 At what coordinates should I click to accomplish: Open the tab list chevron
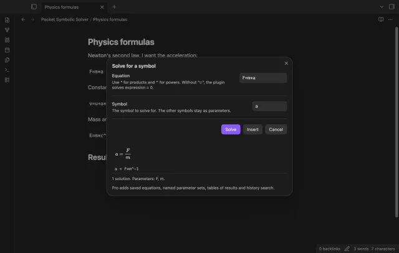click(382, 7)
